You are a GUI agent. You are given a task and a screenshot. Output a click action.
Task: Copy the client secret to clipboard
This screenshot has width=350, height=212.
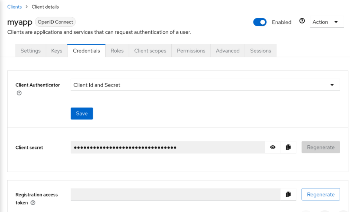click(288, 147)
